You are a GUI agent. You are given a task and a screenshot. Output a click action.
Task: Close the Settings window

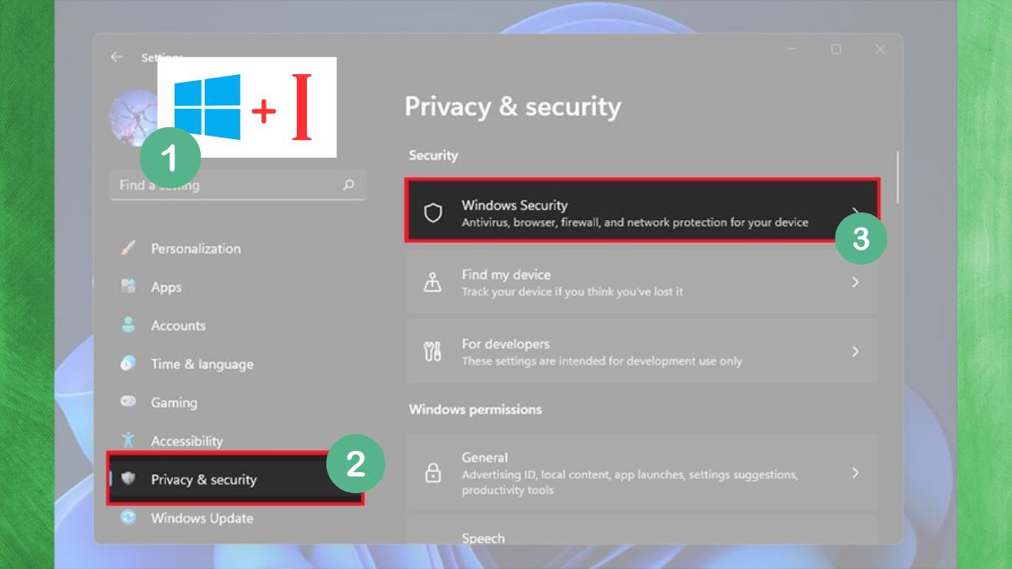(x=880, y=50)
